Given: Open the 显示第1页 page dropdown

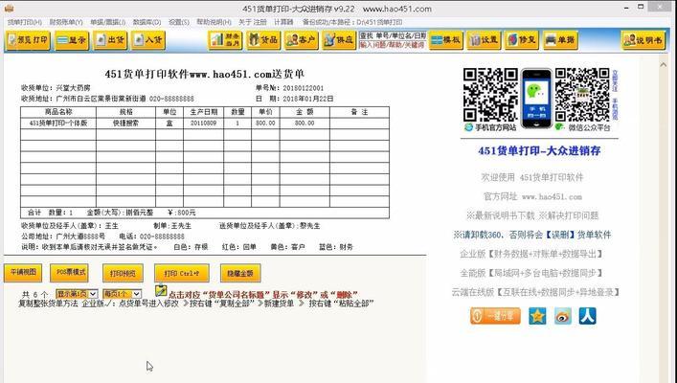Looking at the screenshot, I should coord(77,294).
